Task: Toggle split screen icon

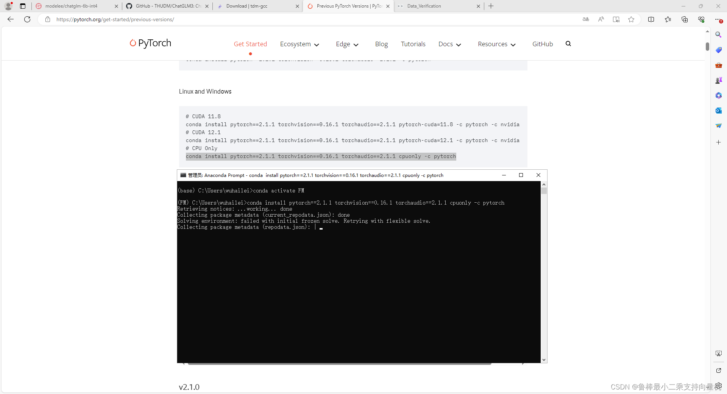Action: click(651, 19)
